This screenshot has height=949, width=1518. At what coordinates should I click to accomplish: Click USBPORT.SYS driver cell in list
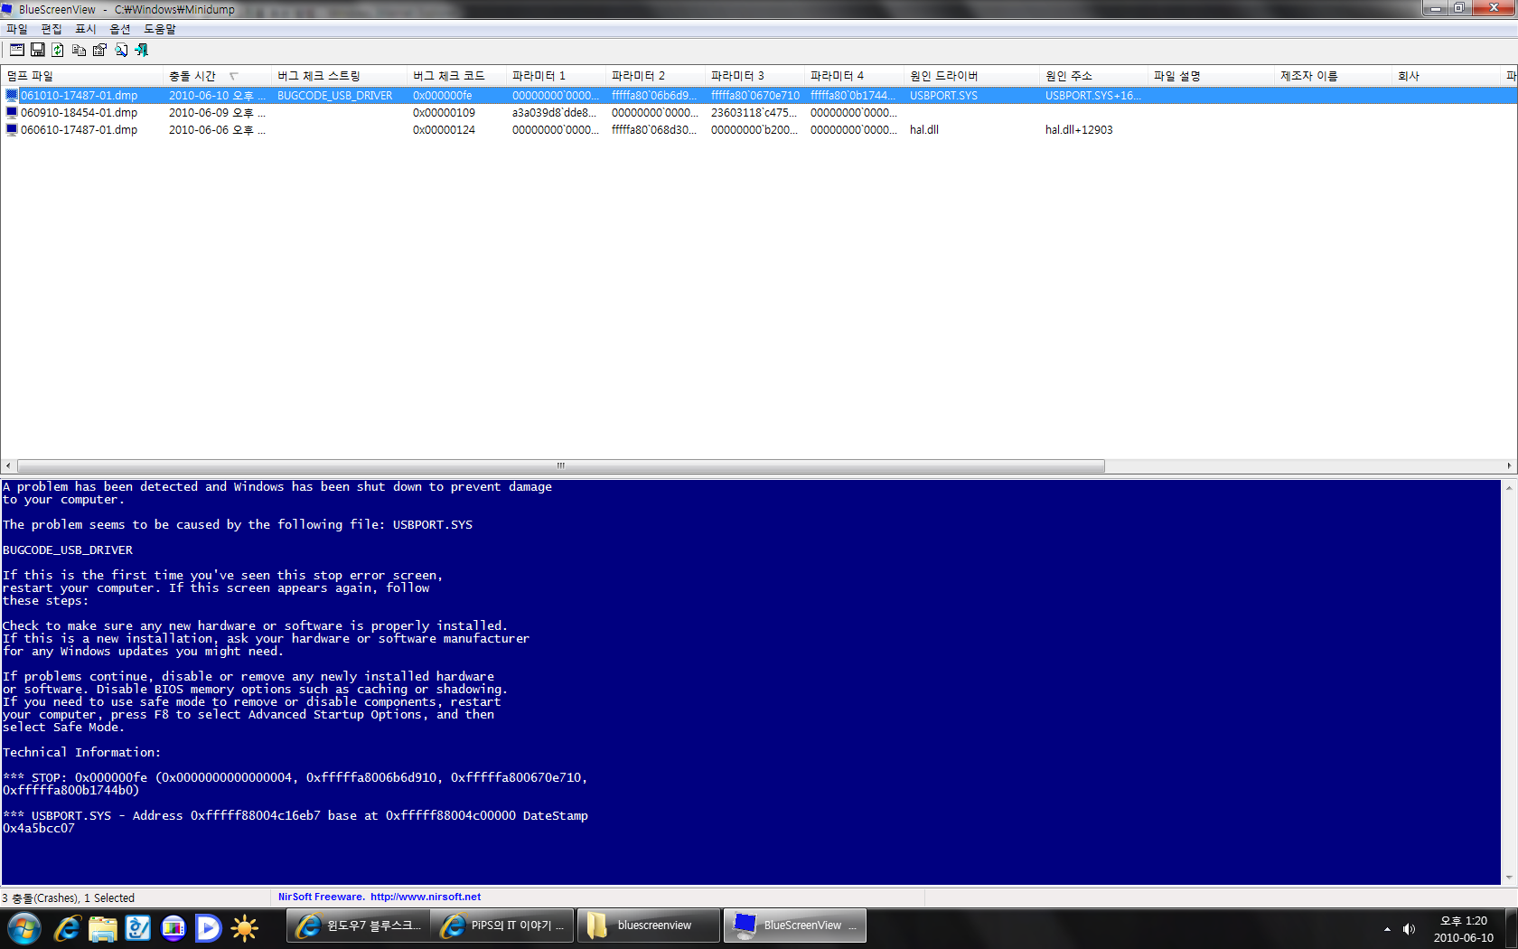pyautogui.click(x=943, y=95)
